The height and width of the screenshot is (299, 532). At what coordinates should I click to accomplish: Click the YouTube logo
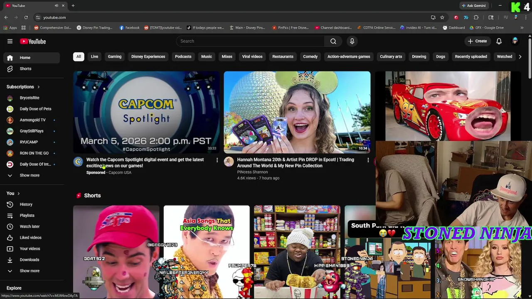(x=33, y=41)
